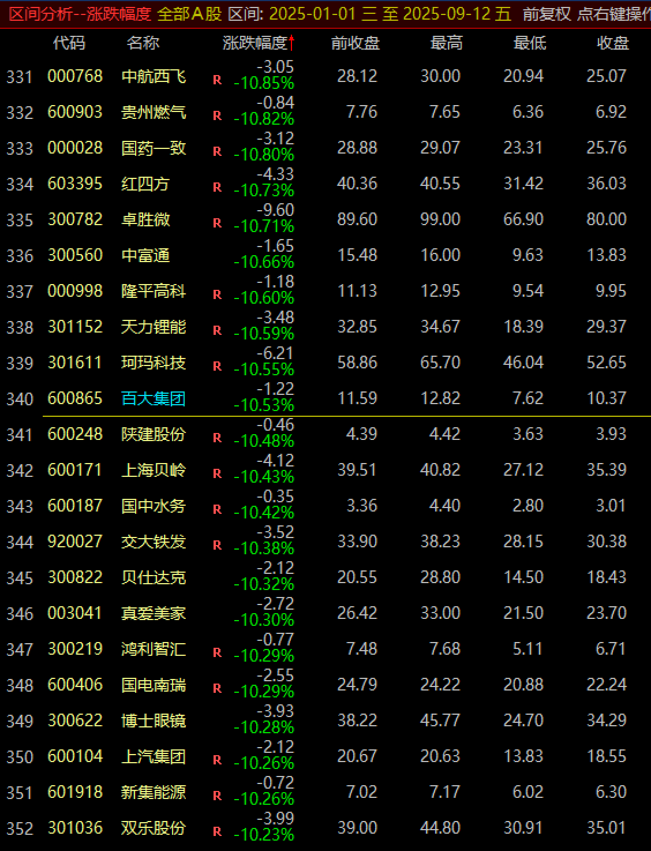Image resolution: width=651 pixels, height=851 pixels.
Task: Click the 前收盘 column header
Action: point(356,43)
